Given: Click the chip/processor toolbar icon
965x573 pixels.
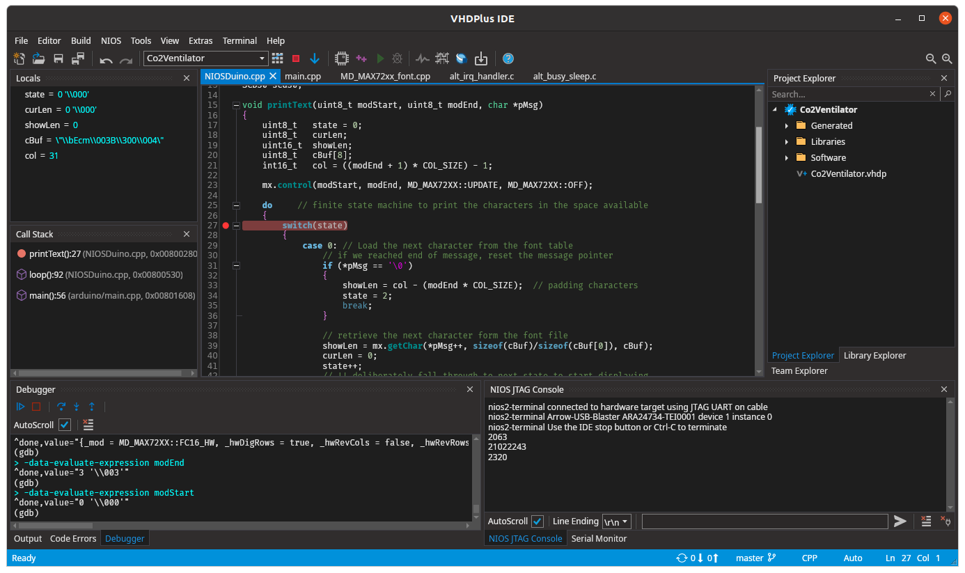Looking at the screenshot, I should 342,58.
